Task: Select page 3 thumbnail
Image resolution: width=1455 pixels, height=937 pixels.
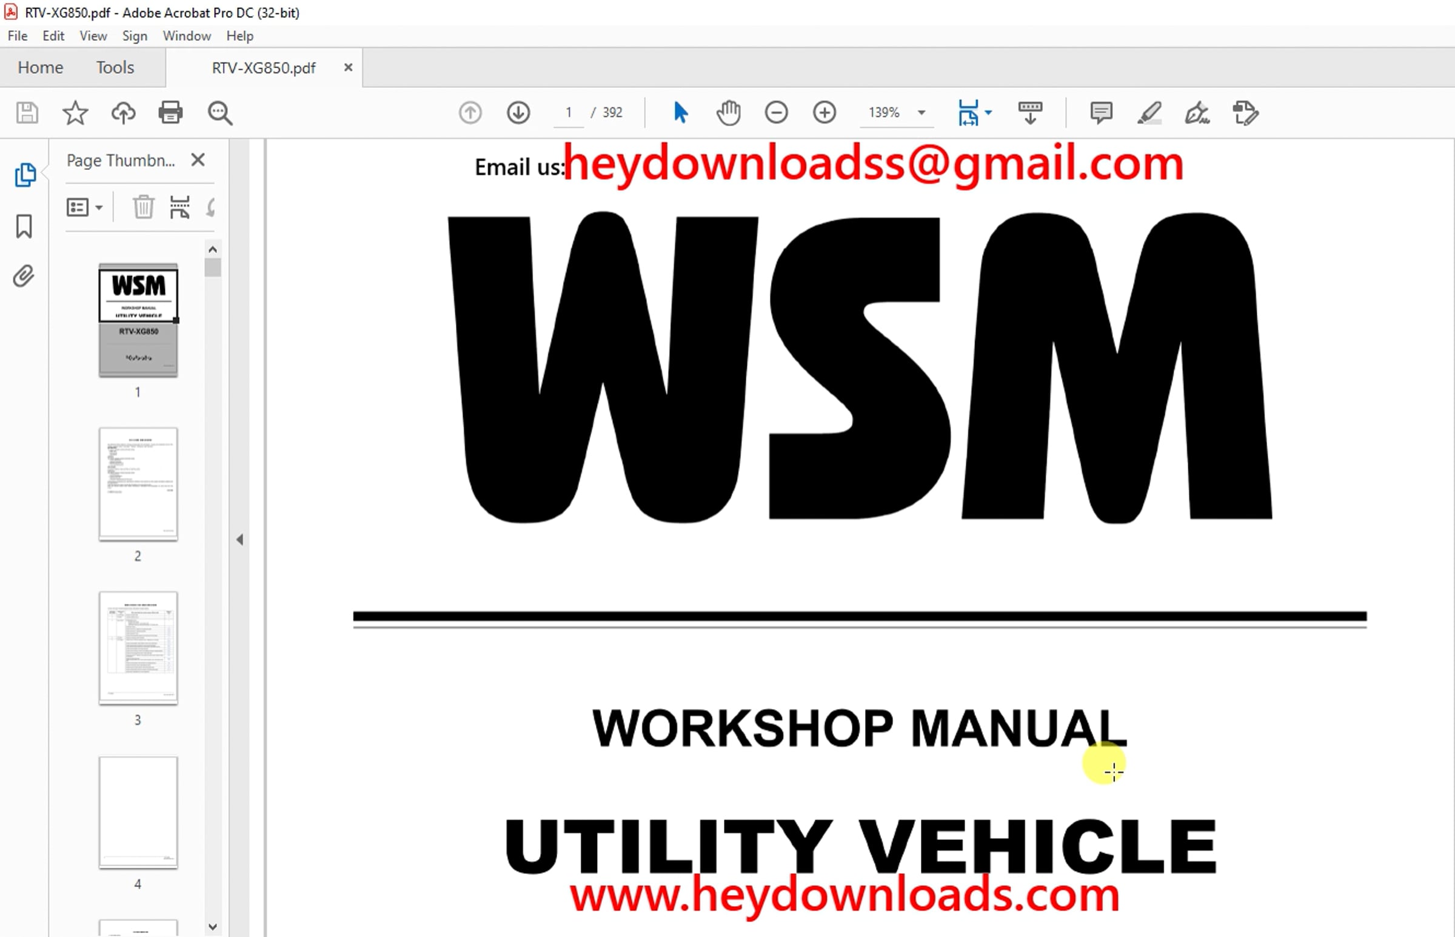Action: 139,648
